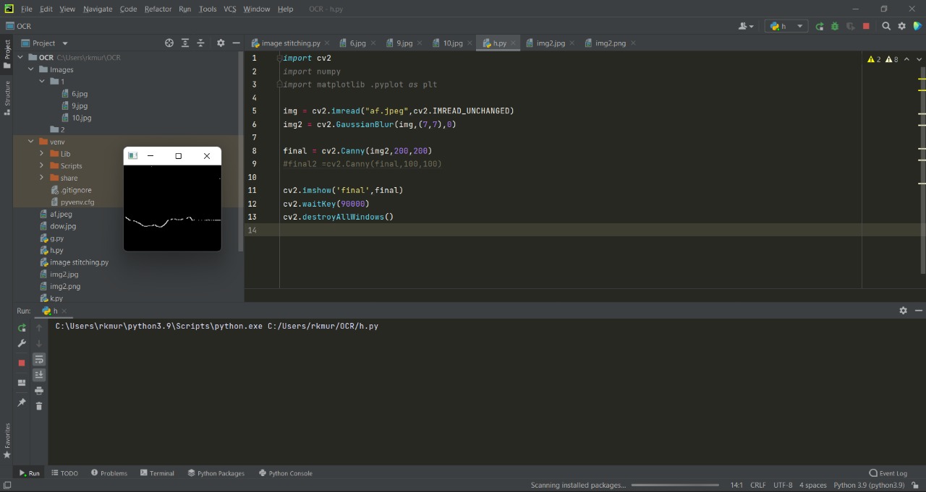The height and width of the screenshot is (492, 926).
Task: Click the Scanning installed packages progress bar
Action: [x=674, y=485]
